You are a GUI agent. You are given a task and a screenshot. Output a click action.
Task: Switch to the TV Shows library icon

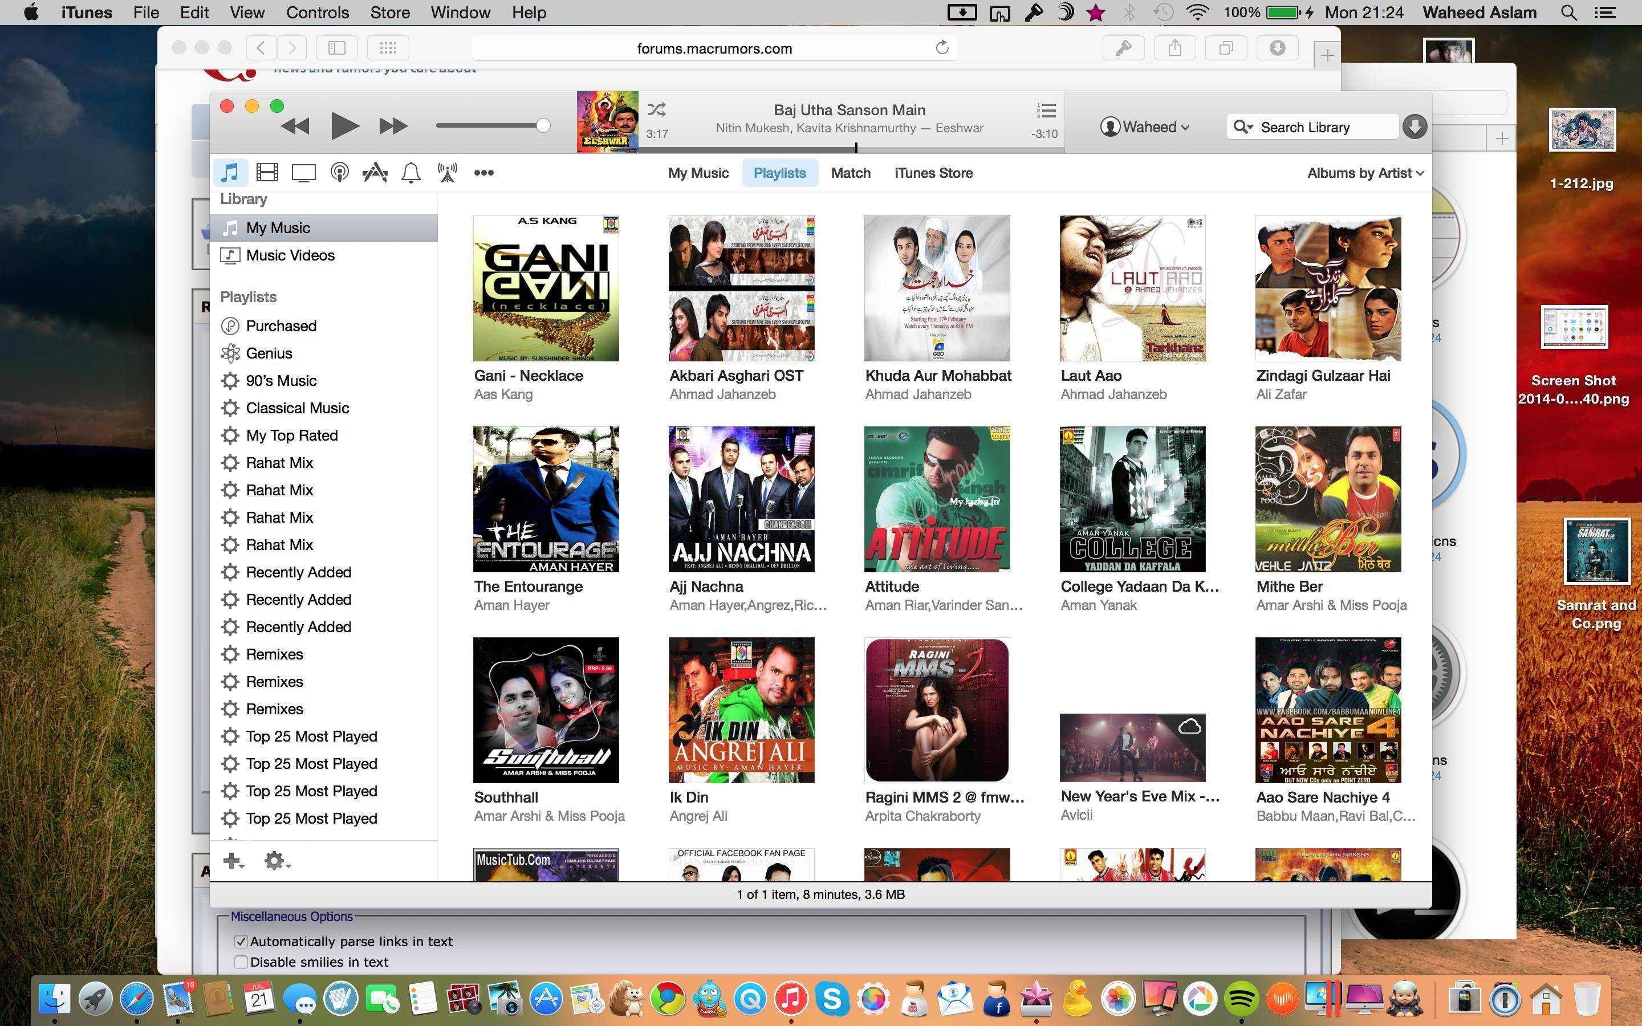tap(303, 172)
